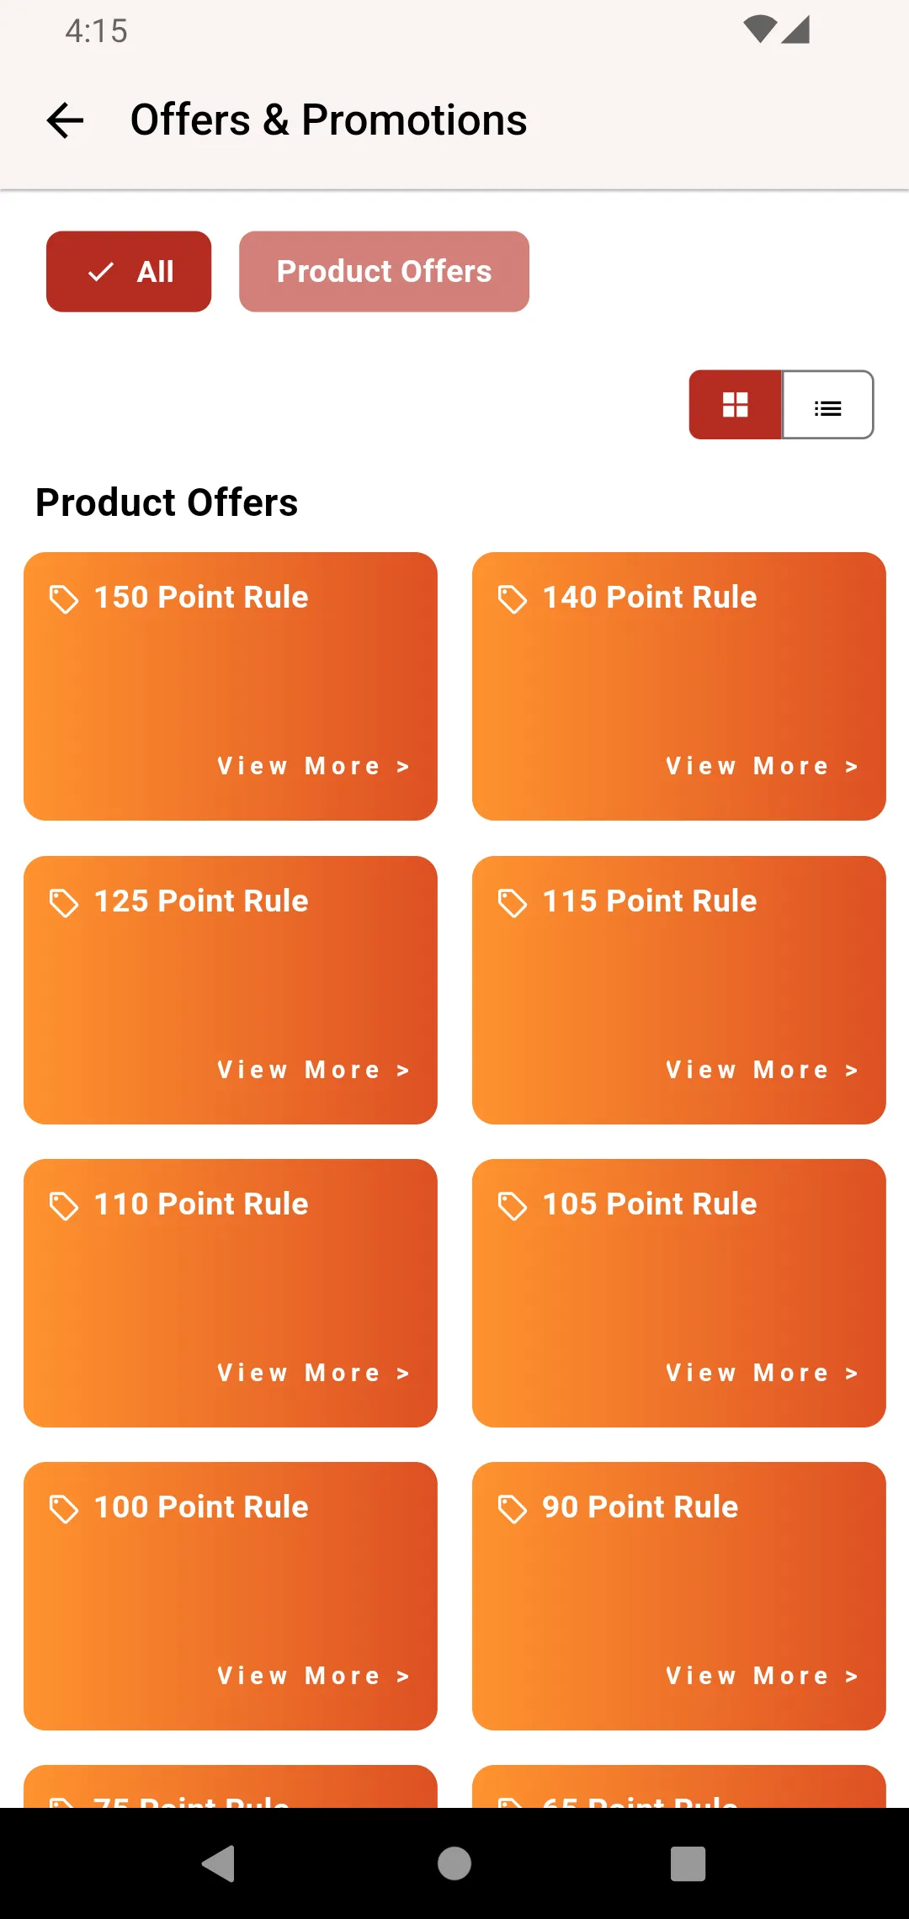This screenshot has width=909, height=1919.
Task: Open View More on 105 Point Rule
Action: coord(763,1373)
